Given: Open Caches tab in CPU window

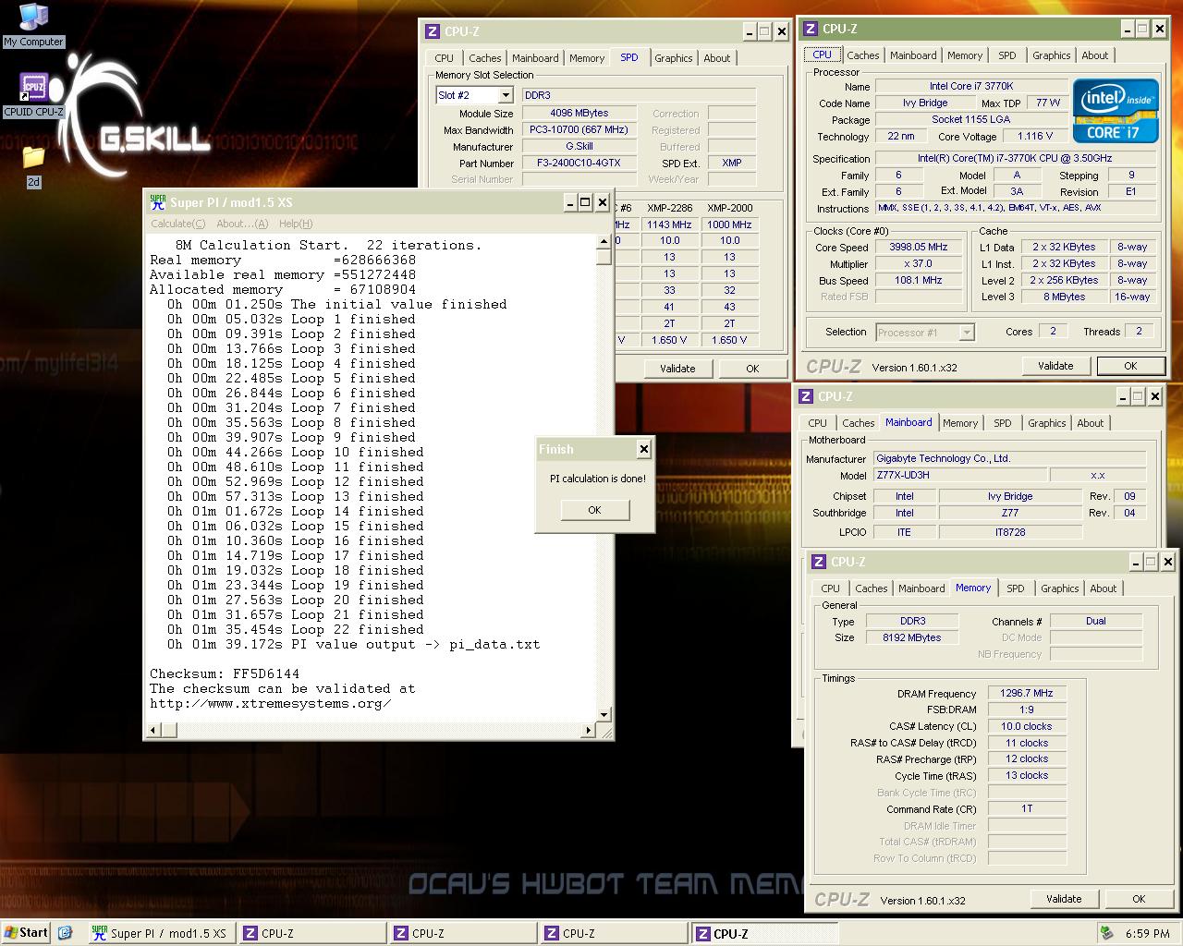Looking at the screenshot, I should pos(863,55).
